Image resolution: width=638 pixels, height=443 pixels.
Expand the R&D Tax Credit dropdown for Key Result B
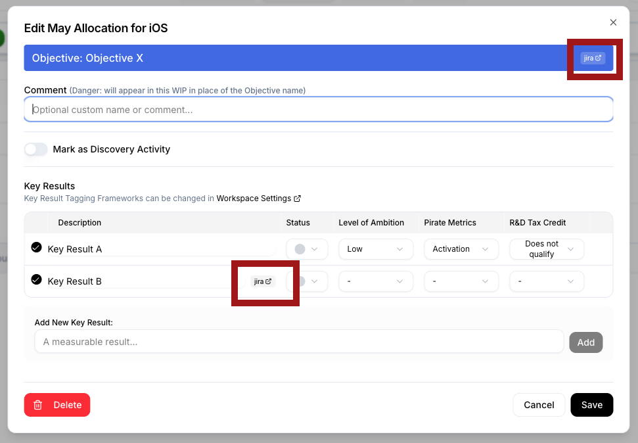(547, 281)
